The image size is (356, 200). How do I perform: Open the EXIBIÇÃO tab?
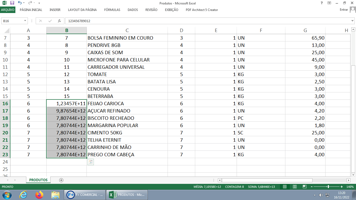(x=171, y=10)
